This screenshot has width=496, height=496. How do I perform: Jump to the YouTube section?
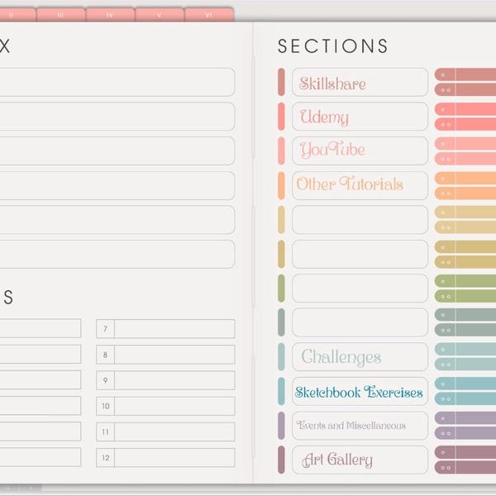click(x=360, y=151)
